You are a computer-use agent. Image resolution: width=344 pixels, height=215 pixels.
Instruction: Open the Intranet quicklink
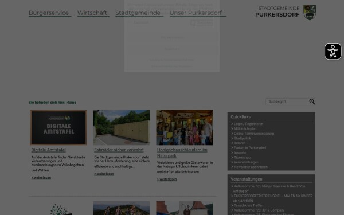pos(239,143)
